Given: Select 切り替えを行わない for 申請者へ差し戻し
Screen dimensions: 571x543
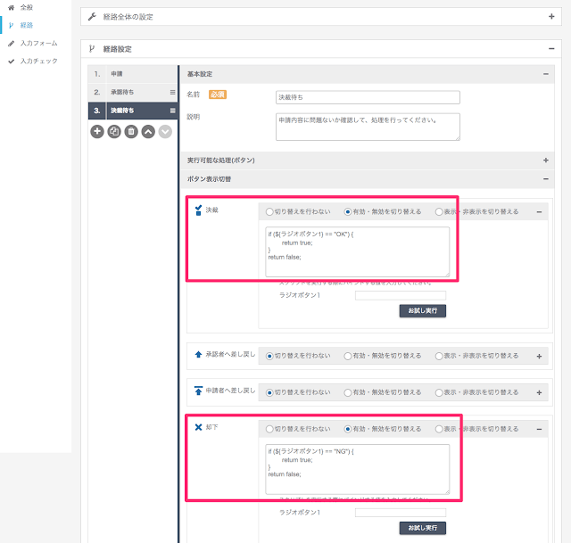Looking at the screenshot, I should pyautogui.click(x=269, y=392).
